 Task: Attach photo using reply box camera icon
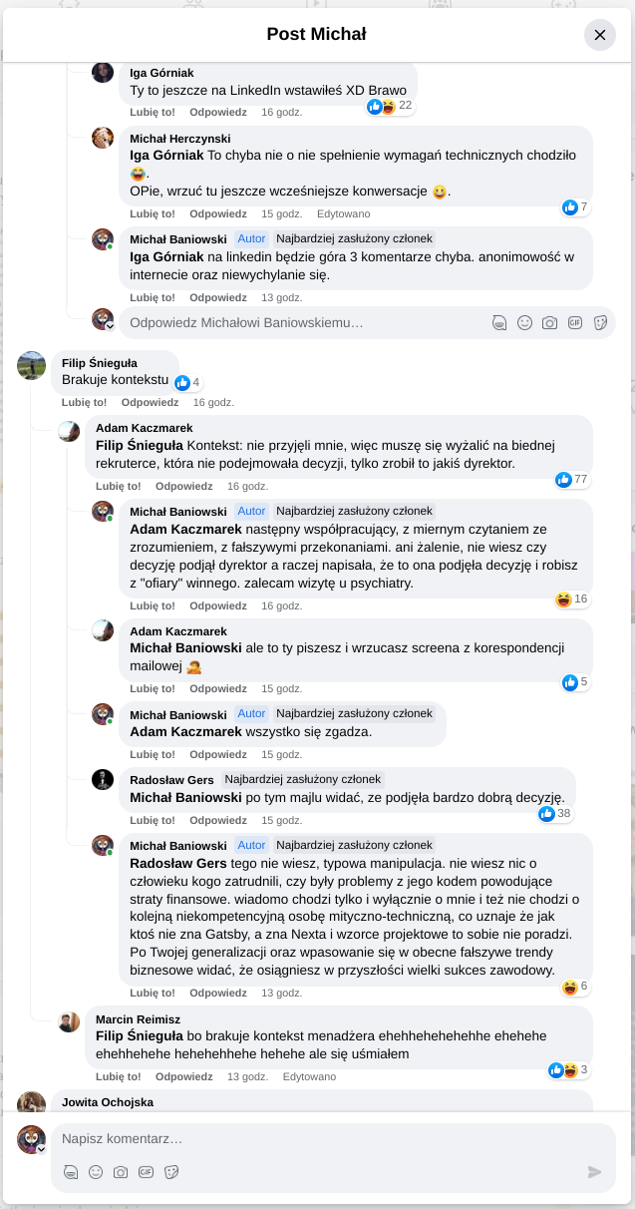coord(549,322)
